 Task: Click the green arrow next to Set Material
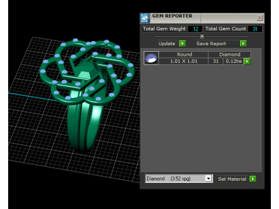click(253, 179)
